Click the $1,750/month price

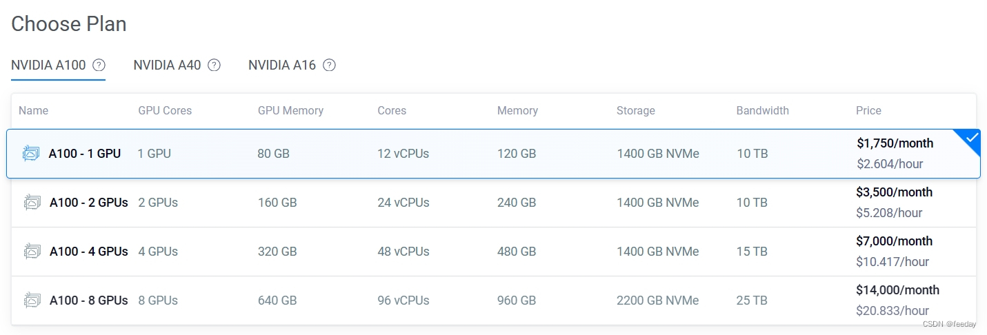(x=895, y=143)
